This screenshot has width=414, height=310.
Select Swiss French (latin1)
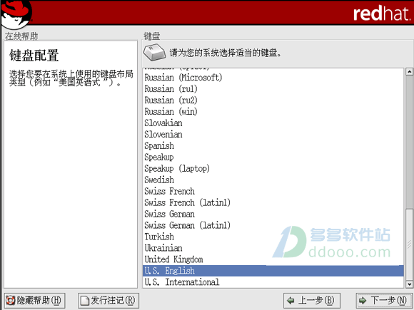pos(273,202)
